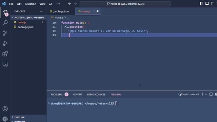Open the Source Control view

coord(5,33)
